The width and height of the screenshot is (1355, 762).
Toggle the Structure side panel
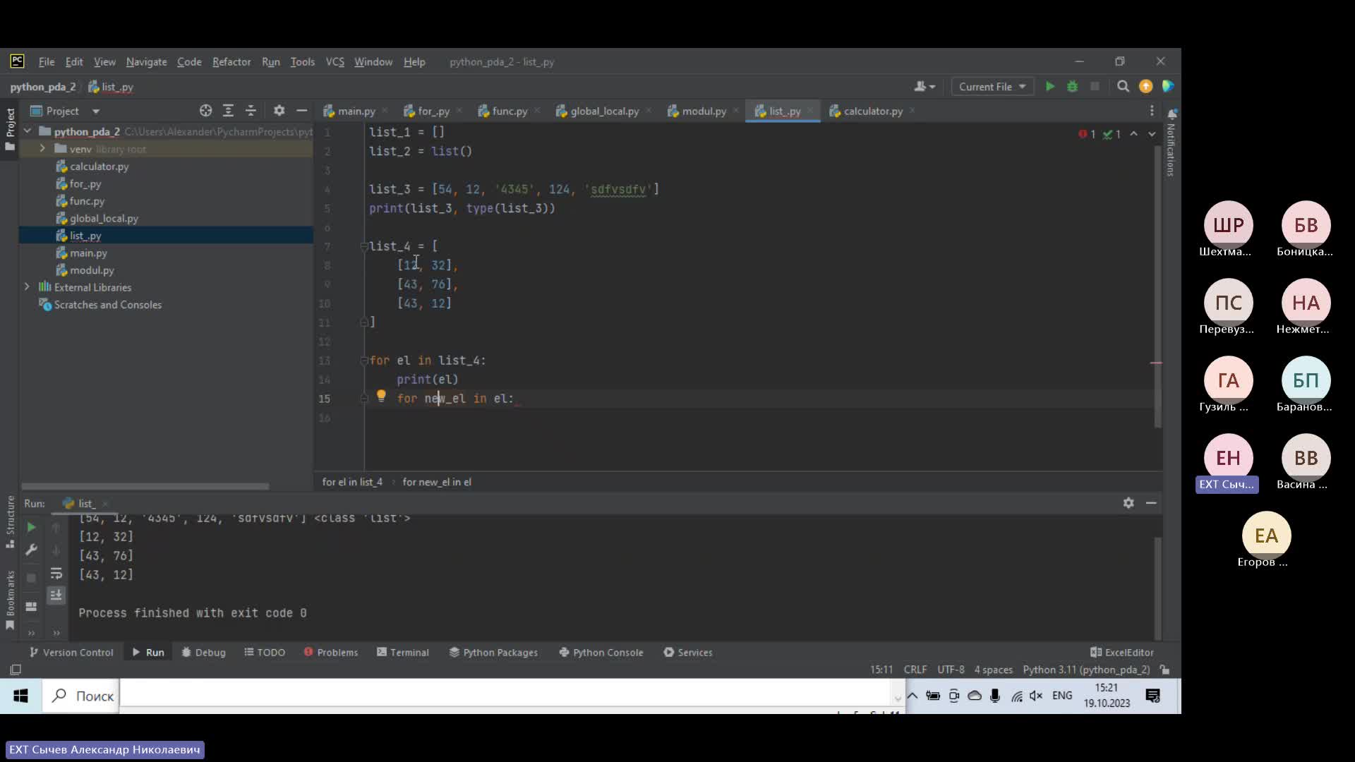pos(10,522)
